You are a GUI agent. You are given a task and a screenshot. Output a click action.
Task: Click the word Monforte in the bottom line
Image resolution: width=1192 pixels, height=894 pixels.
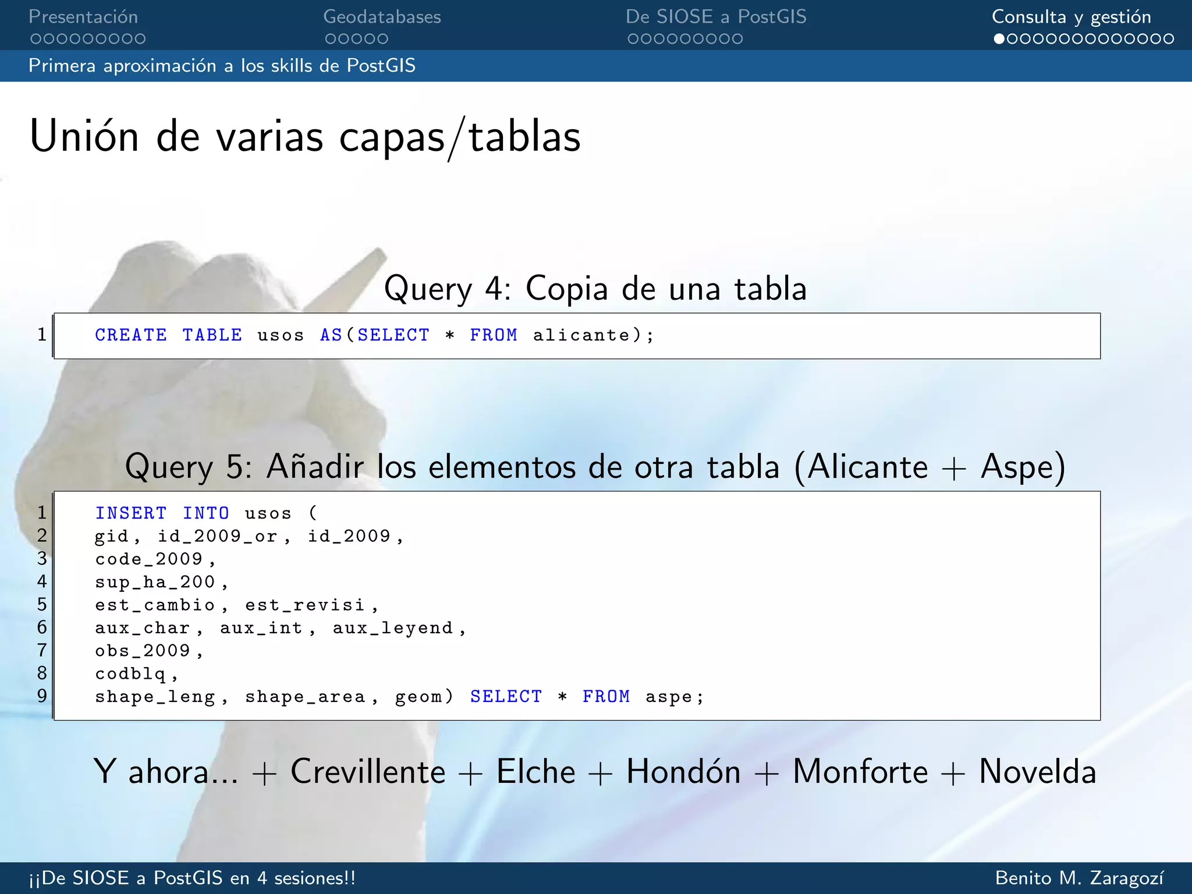[x=860, y=772]
